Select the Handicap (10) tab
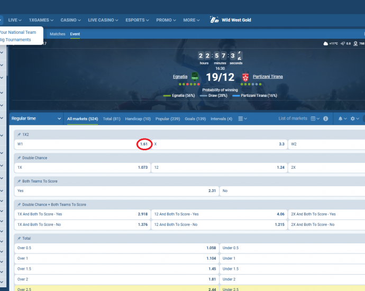Screen dimensions: 365x291 coord(138,119)
